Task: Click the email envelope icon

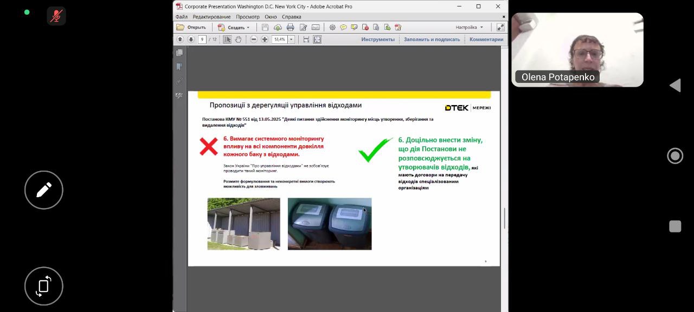Action: pos(315,27)
